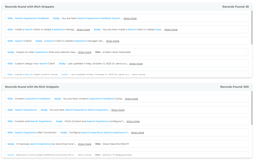Click the 'Records found with Rich Snippets' header
Image resolution: width=257 pixels, height=161 pixels.
(x=30, y=7)
